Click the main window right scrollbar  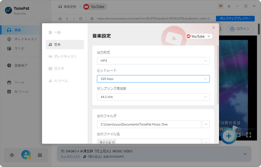point(259,29)
